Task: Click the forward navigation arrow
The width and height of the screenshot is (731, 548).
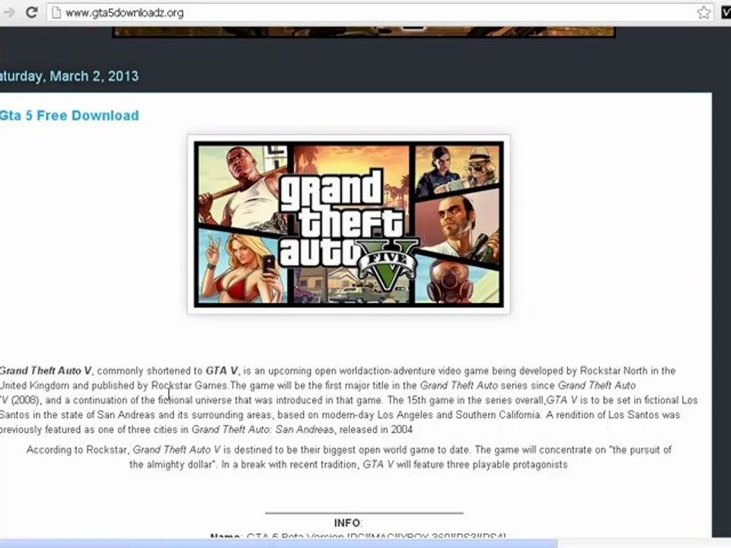Action: pyautogui.click(x=8, y=13)
